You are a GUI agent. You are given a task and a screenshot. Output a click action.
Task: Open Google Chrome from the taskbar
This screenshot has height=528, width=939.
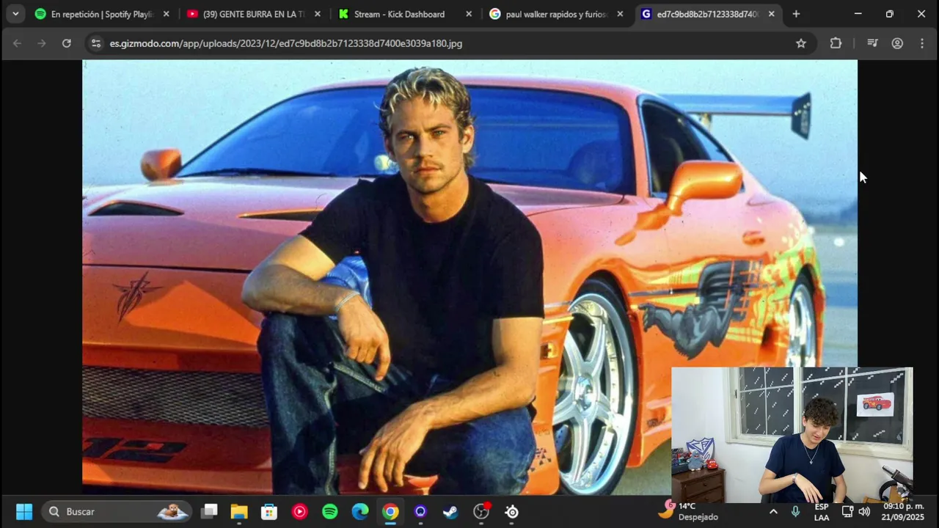click(390, 511)
